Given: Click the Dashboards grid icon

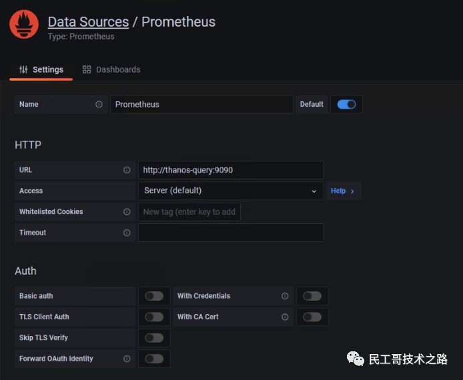Looking at the screenshot, I should tap(87, 69).
